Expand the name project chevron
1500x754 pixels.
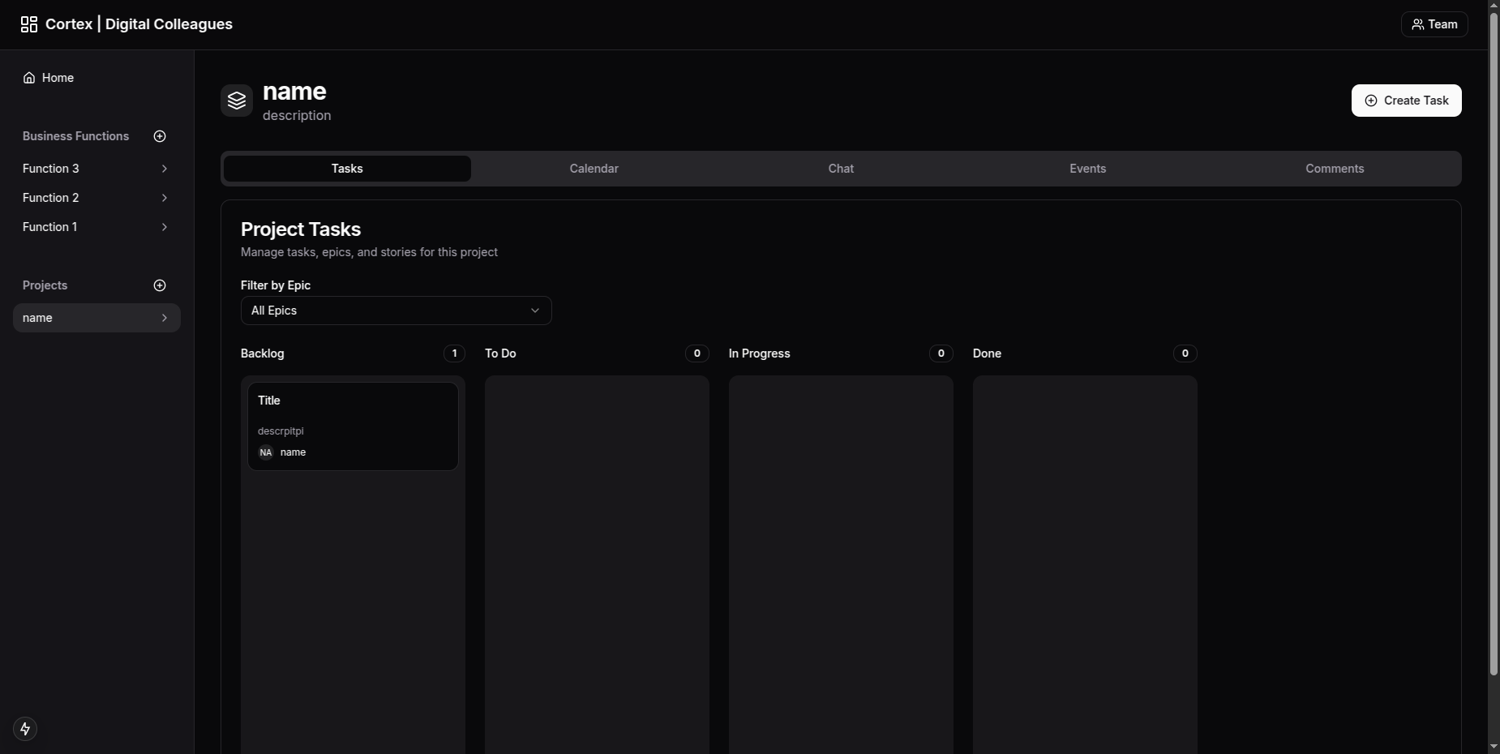pos(165,318)
